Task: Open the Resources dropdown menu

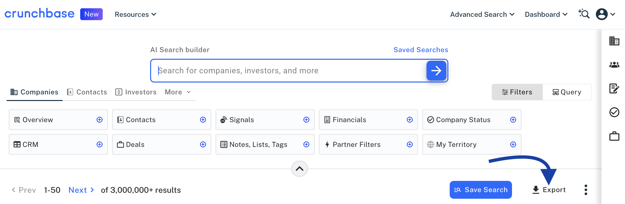Action: 135,15
